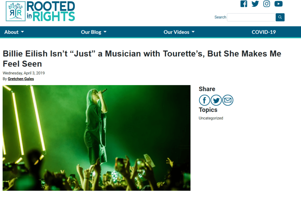The image size is (301, 197).
Task: Open the YouTube channel icon in header
Action: click(278, 4)
